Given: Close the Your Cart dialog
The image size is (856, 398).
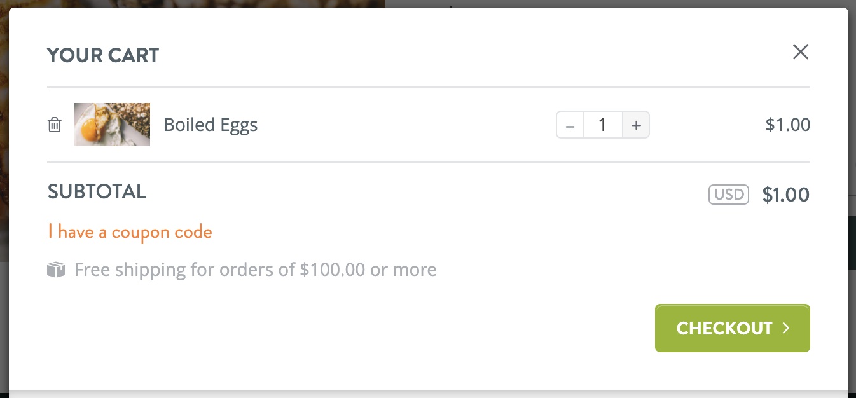Looking at the screenshot, I should (x=801, y=52).
